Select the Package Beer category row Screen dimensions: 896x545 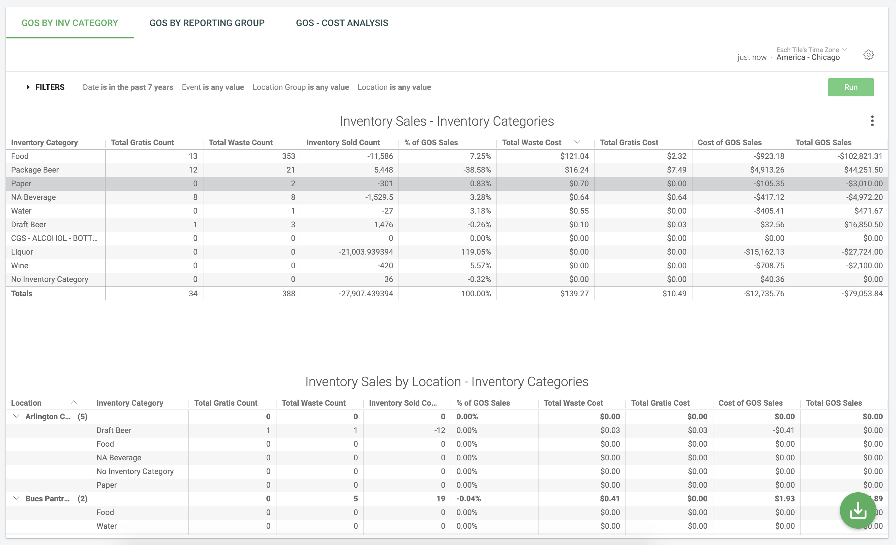447,170
